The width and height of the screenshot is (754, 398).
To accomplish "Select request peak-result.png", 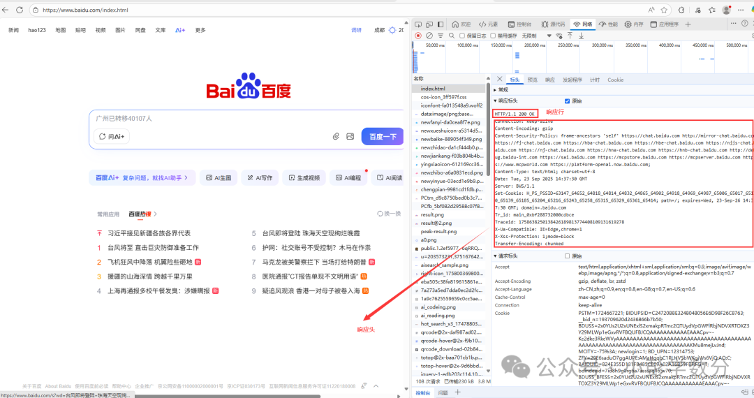I will point(450,231).
